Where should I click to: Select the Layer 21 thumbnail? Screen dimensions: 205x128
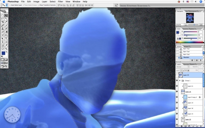(185, 86)
